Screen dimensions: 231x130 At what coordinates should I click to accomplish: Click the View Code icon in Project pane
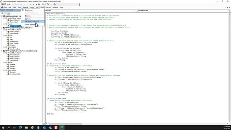(x=2, y=13)
